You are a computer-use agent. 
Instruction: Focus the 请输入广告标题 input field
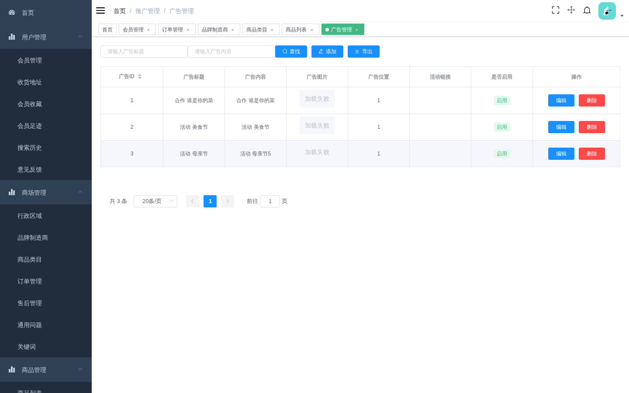pyautogui.click(x=144, y=52)
